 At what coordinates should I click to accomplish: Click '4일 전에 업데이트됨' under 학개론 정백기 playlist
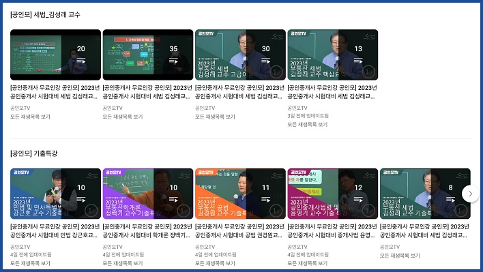click(123, 254)
